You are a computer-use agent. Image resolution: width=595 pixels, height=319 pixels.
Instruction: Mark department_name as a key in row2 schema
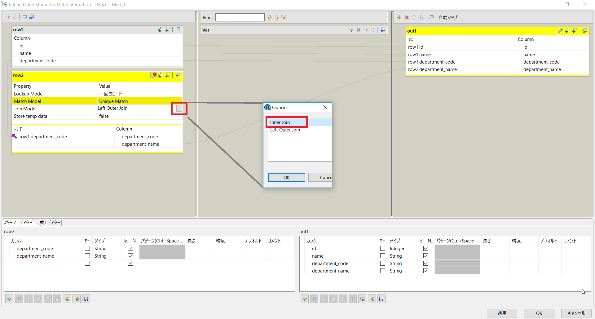(x=87, y=256)
